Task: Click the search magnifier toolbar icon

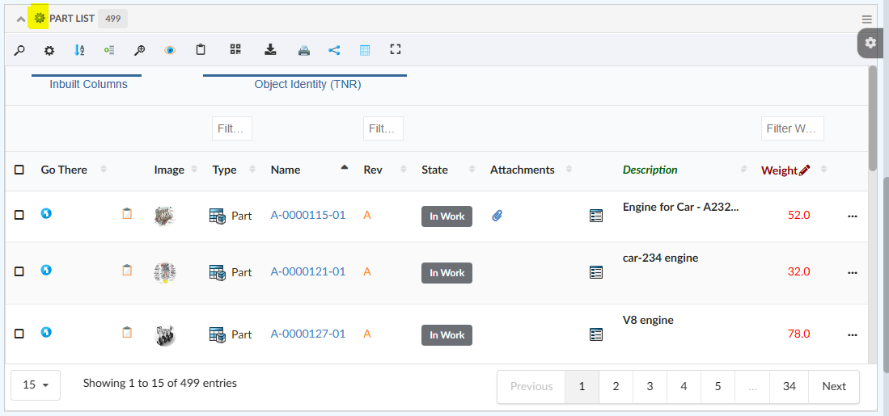Action: pos(19,50)
